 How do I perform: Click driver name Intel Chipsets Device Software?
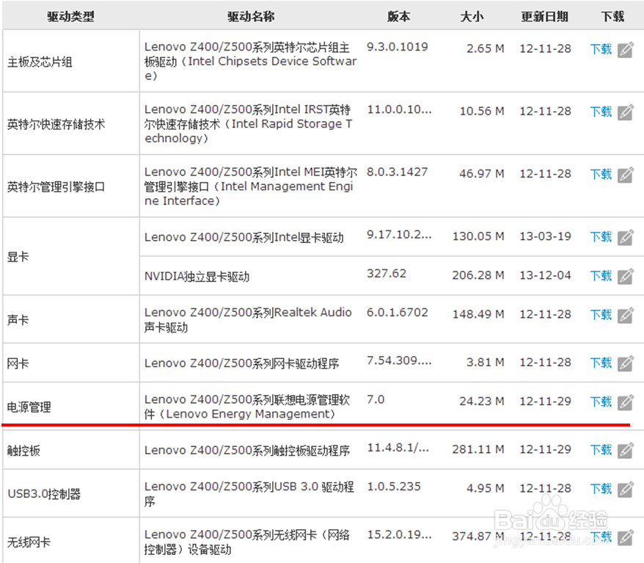251,61
